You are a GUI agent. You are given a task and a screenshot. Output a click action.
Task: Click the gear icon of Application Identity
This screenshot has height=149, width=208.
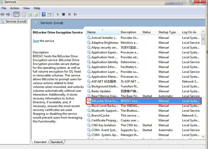pos(89,62)
